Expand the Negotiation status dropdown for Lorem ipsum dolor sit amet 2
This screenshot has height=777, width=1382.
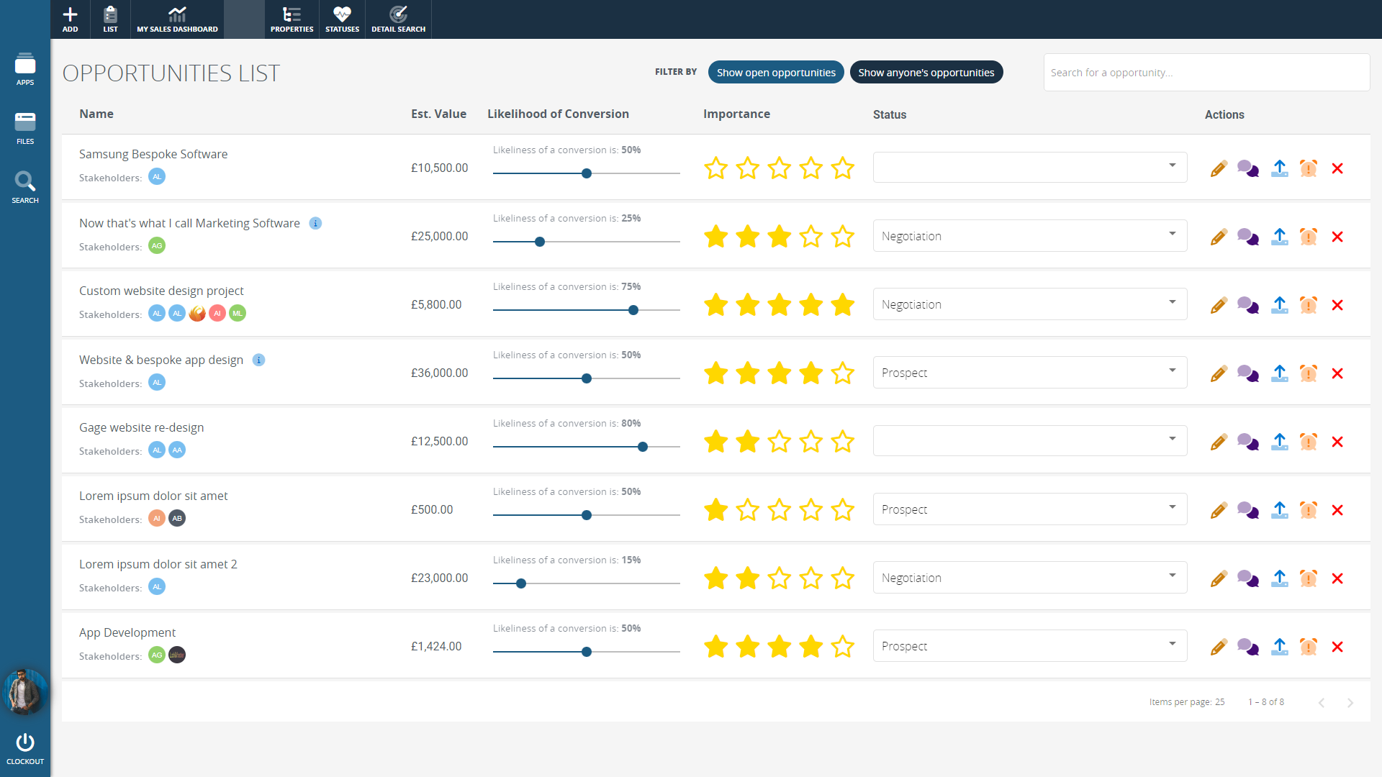1029,578
